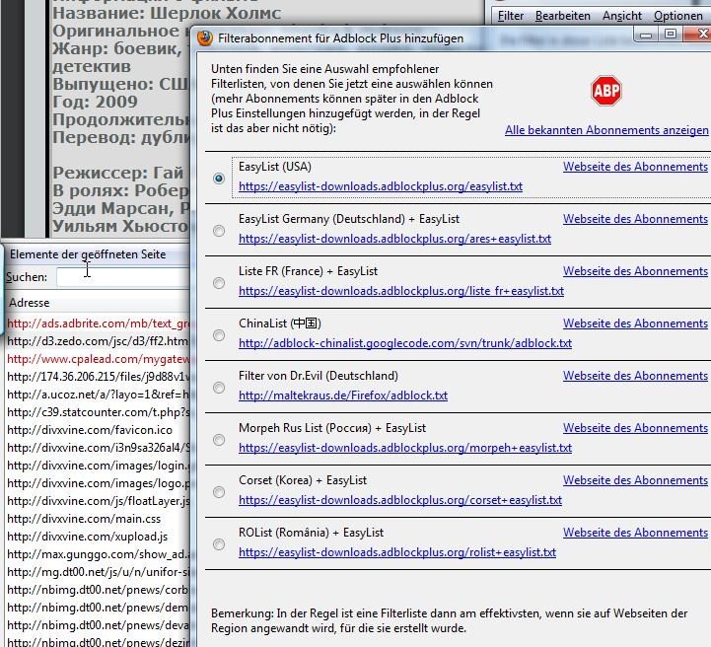The image size is (711, 647).
Task: Click the red ABP stop-sign logo
Action: pyautogui.click(x=606, y=91)
